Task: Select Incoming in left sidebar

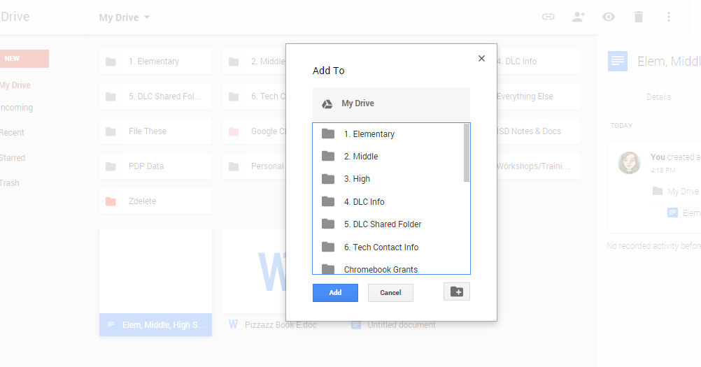Action: coord(17,108)
